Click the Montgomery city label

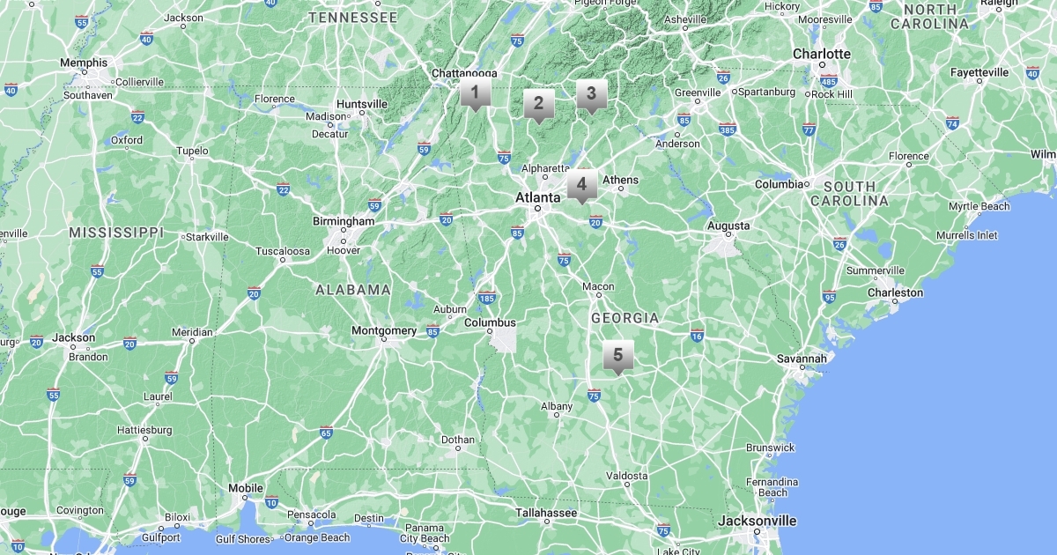pyautogui.click(x=384, y=330)
